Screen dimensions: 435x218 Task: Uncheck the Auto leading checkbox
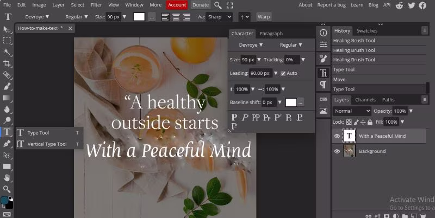[283, 73]
